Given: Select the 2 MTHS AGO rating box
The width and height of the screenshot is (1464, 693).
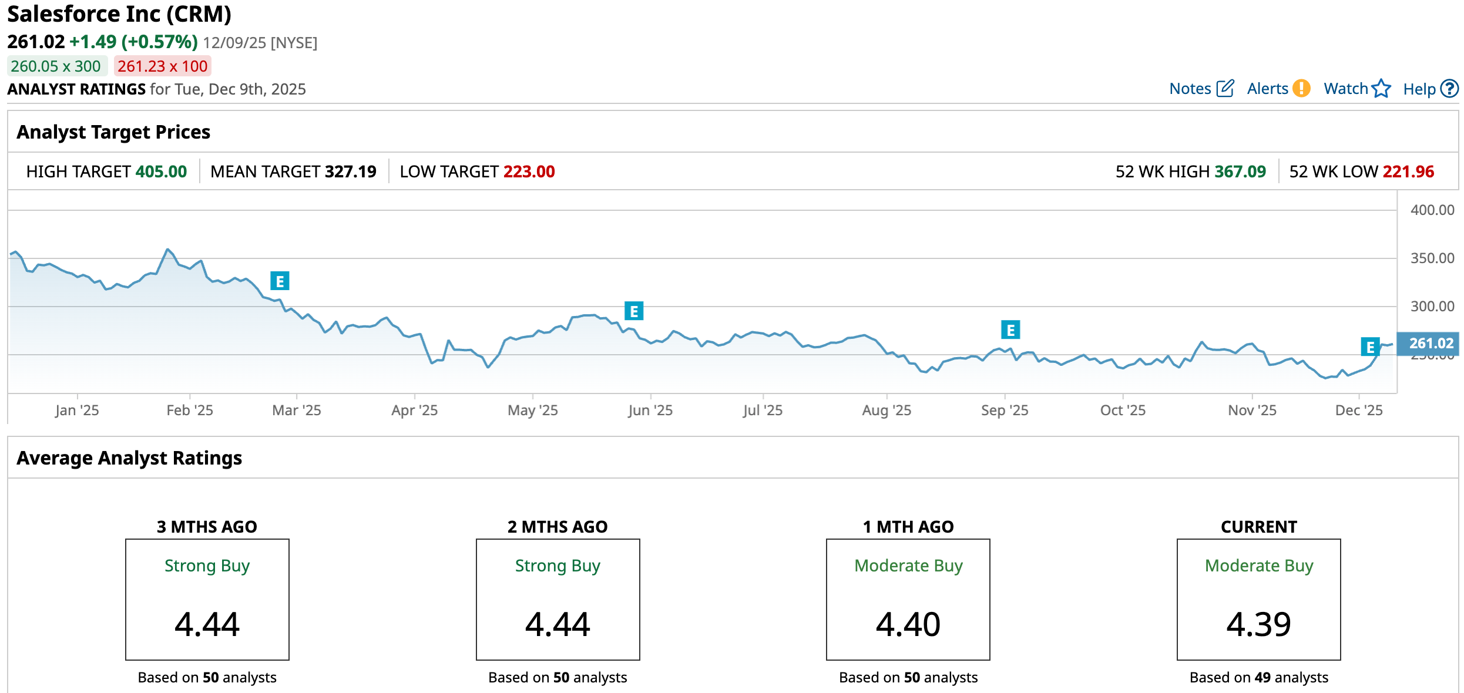Looking at the screenshot, I should click(x=558, y=599).
